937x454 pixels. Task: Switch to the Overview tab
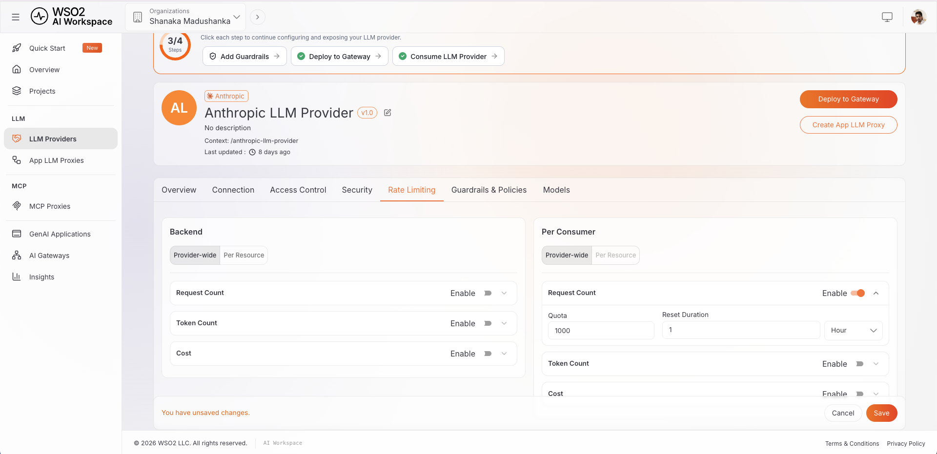[179, 190]
